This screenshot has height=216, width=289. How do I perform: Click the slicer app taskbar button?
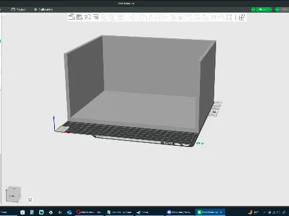[x=210, y=212]
